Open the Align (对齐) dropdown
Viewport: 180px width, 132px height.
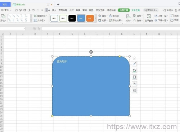(128, 18)
